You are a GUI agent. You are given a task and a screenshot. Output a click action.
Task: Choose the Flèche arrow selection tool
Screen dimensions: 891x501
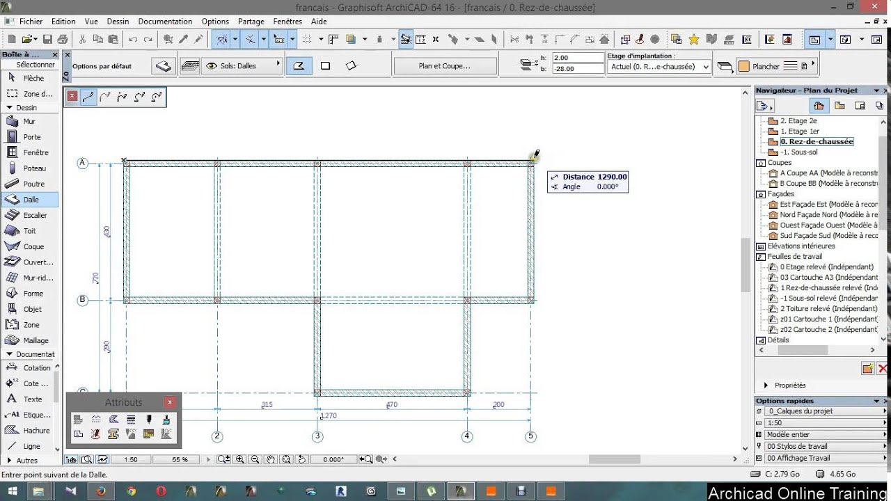coord(29,78)
